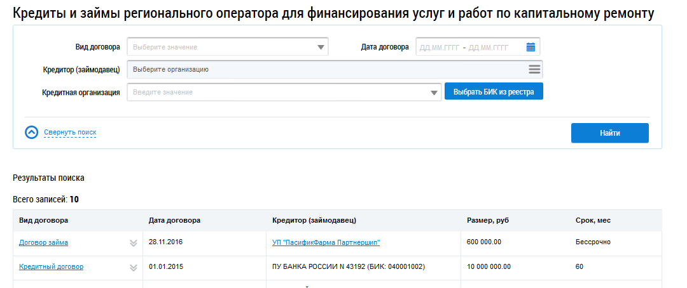This screenshot has height=288, width=687.
Task: Open the calendar picker for Дата договора
Action: coord(531,47)
